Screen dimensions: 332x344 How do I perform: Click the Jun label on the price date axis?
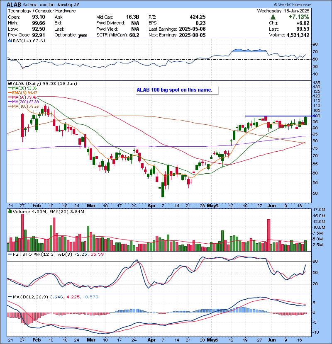pos(271,206)
